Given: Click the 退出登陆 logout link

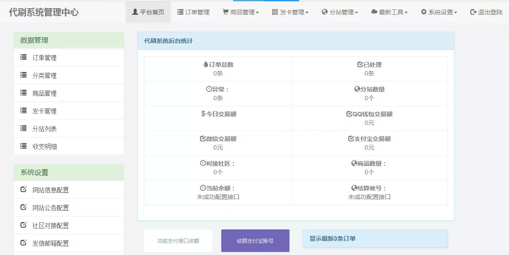Looking at the screenshot, I should coord(486,12).
